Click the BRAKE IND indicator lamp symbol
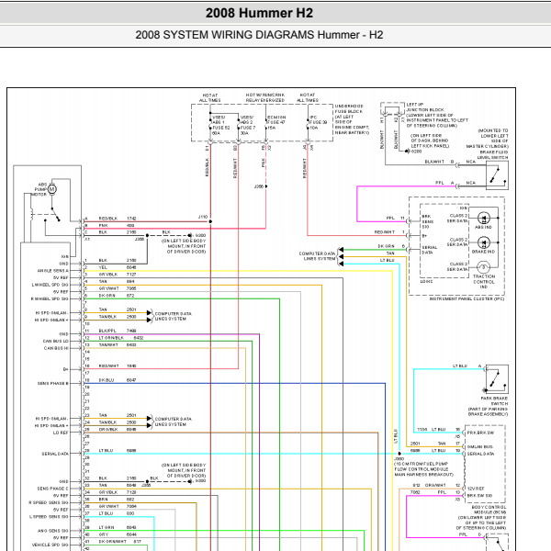This screenshot has width=551, height=551. click(x=484, y=242)
